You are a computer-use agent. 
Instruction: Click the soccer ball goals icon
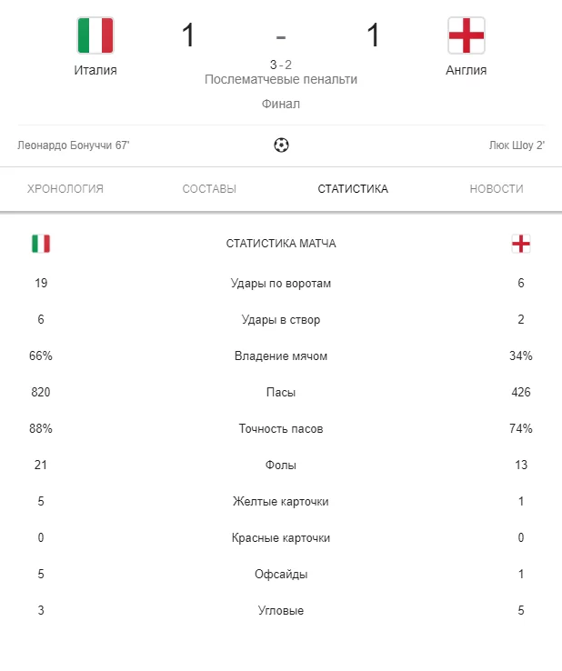pos(281,145)
